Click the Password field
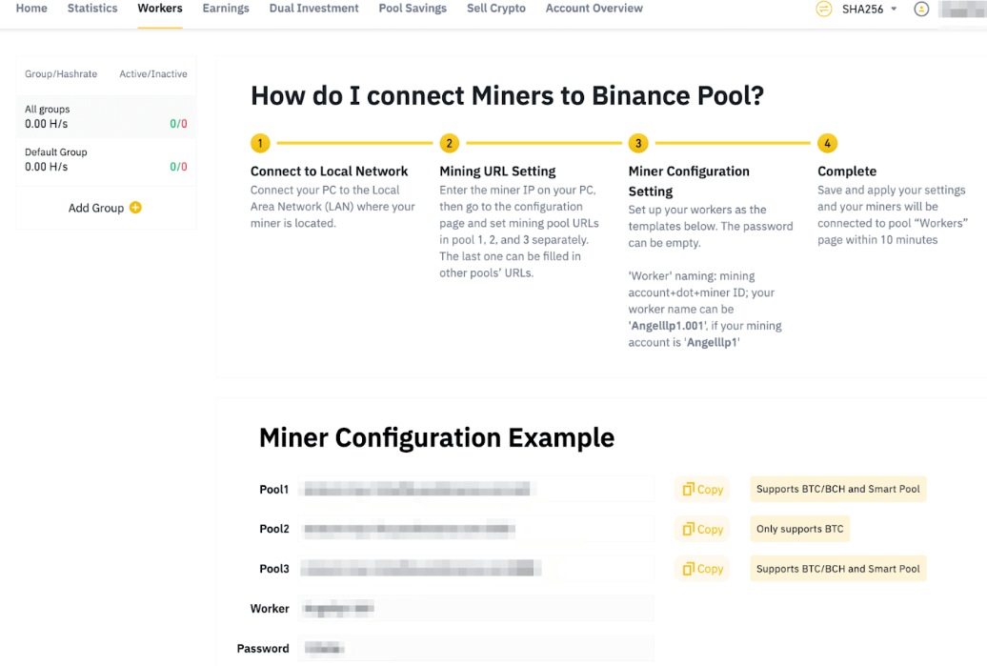This screenshot has height=666, width=987. point(476,649)
